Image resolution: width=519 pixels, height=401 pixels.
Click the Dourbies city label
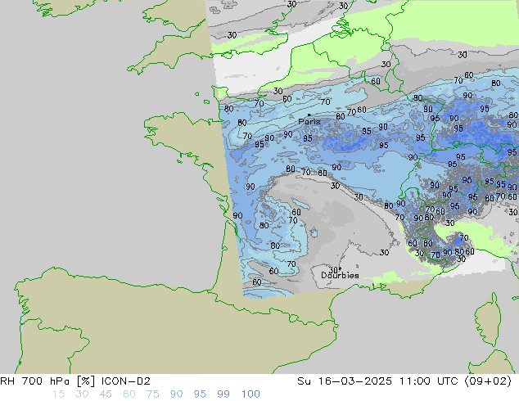click(x=340, y=275)
